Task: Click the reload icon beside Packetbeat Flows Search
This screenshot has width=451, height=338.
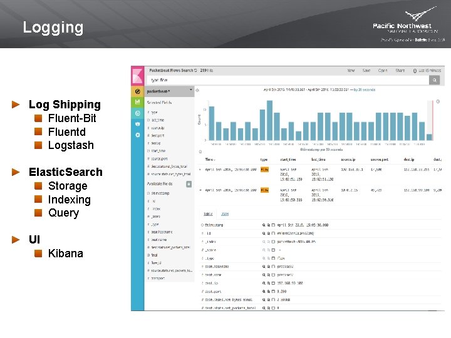Action: (x=195, y=70)
